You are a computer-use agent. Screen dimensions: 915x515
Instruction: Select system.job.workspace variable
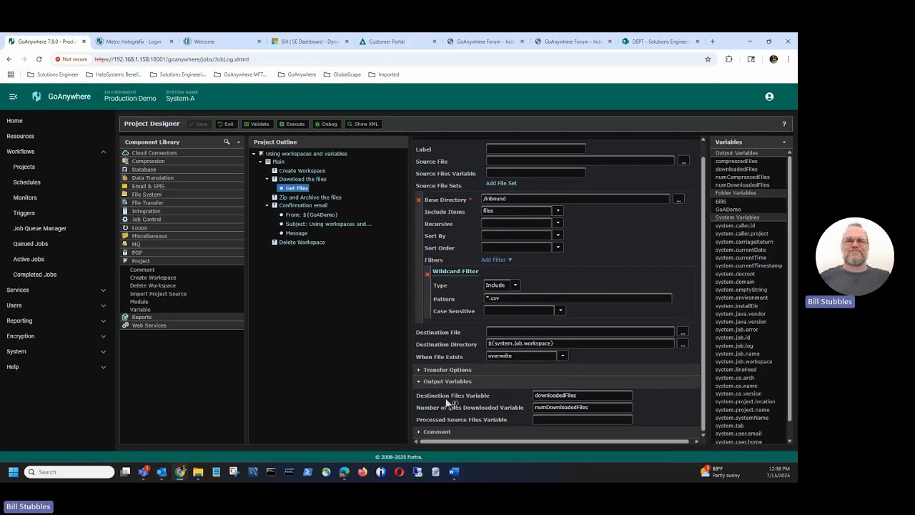click(743, 362)
